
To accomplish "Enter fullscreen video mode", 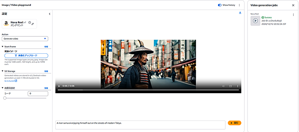I will (231, 86).
